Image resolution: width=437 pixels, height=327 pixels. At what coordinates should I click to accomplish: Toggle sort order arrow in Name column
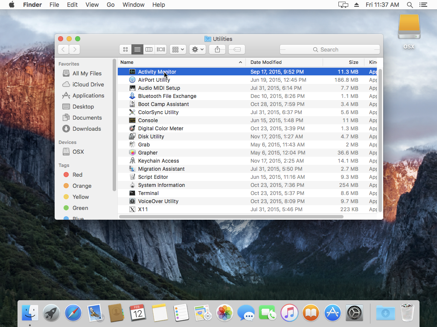click(x=240, y=62)
